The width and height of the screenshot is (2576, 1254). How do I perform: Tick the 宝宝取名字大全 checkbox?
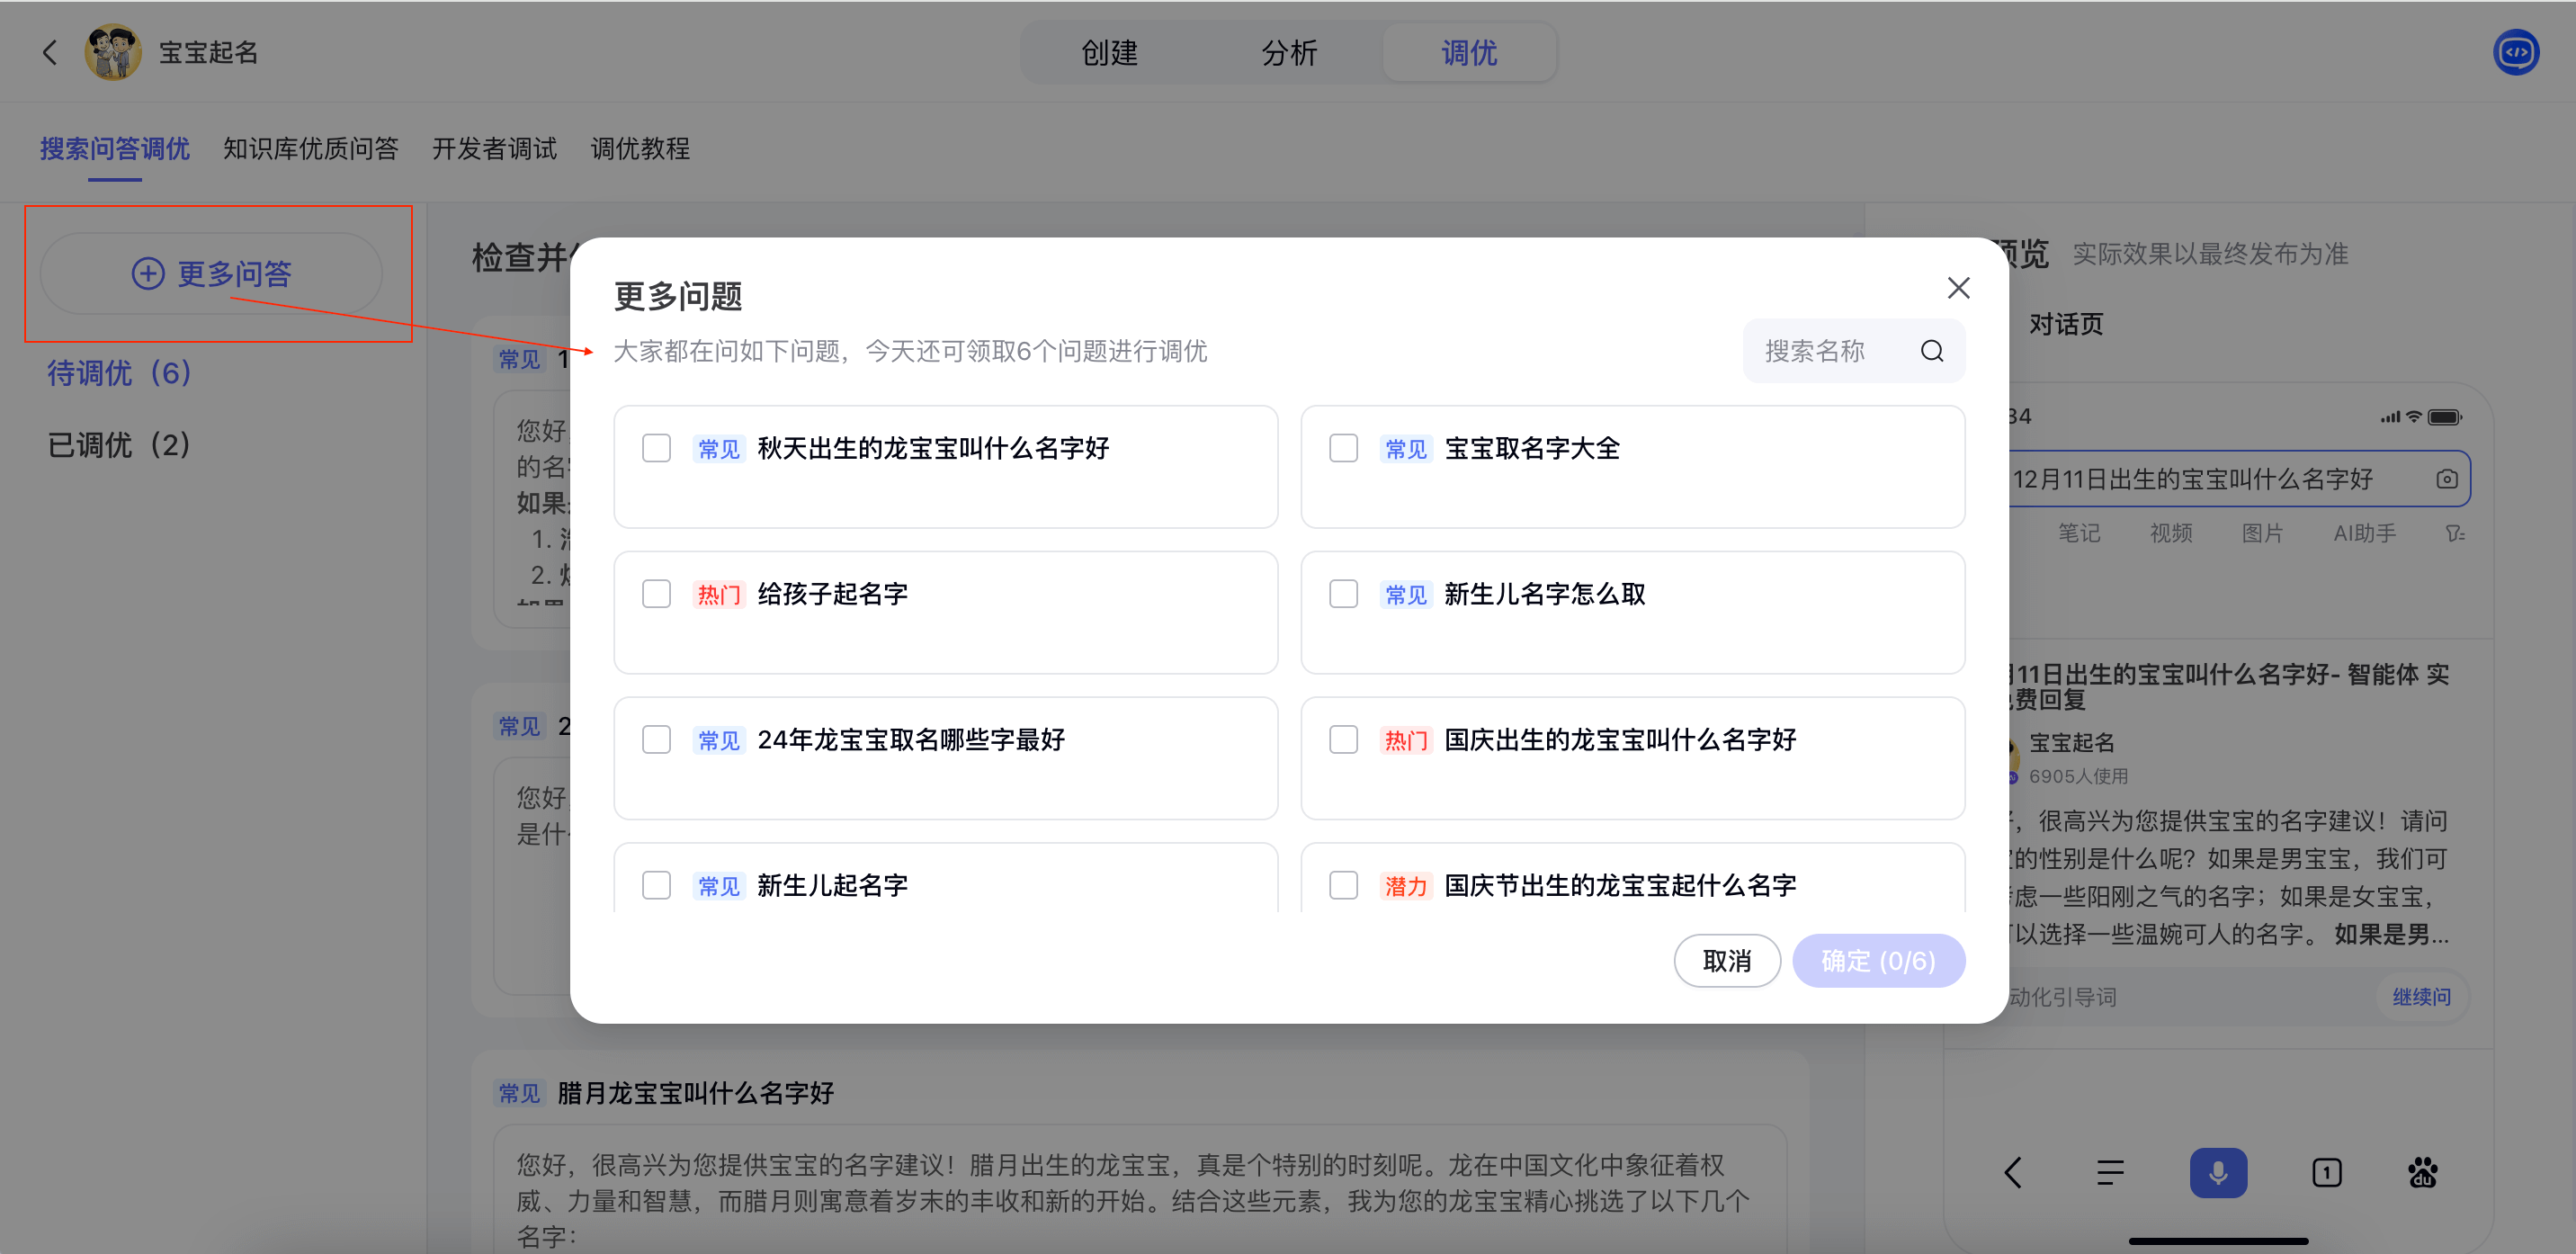tap(1343, 448)
